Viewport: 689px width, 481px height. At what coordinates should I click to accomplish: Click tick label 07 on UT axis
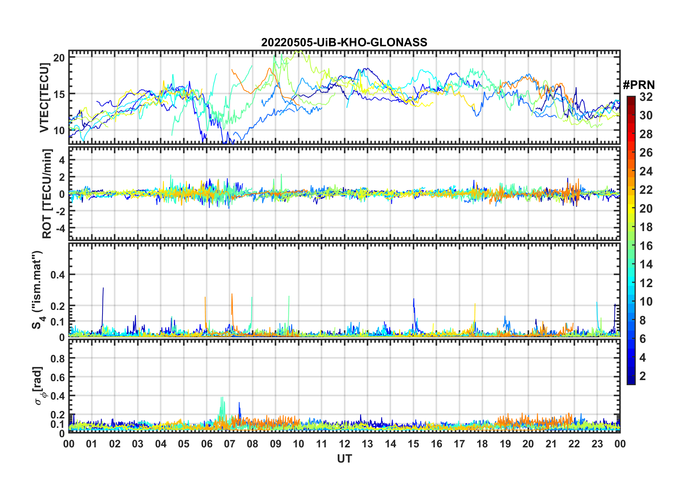coord(230,444)
